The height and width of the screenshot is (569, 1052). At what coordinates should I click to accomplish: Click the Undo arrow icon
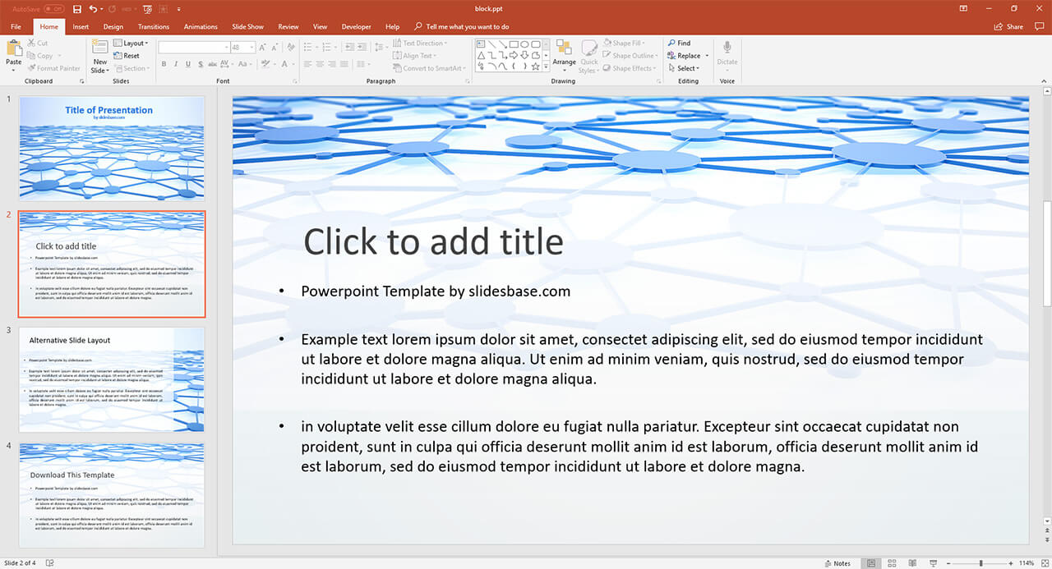(x=93, y=9)
